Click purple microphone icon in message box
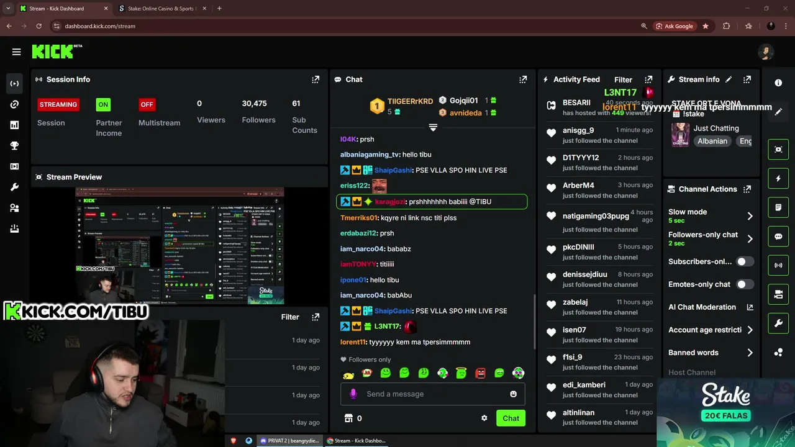This screenshot has height=447, width=795. 353,394
